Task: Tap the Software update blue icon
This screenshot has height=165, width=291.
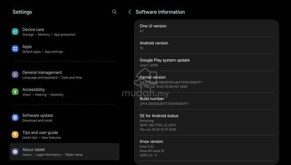Action: point(15,118)
